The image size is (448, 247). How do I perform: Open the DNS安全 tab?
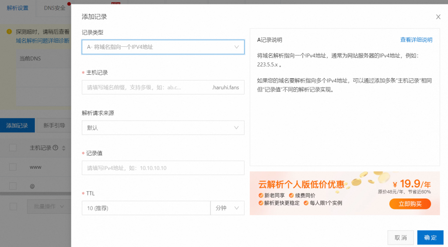point(55,8)
